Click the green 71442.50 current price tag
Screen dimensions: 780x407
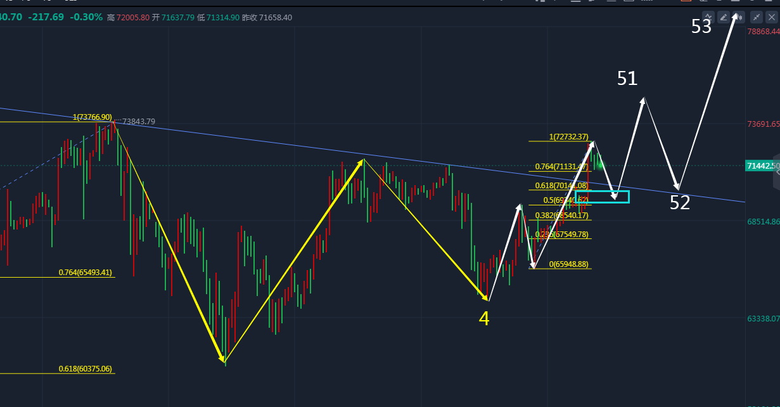(762, 165)
